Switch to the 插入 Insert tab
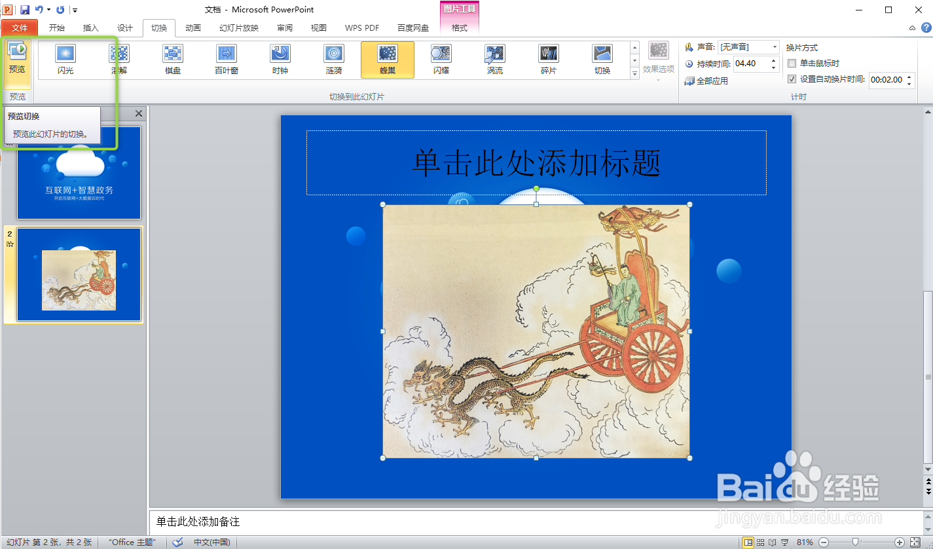Viewport: 933px width, 549px height. tap(91, 28)
